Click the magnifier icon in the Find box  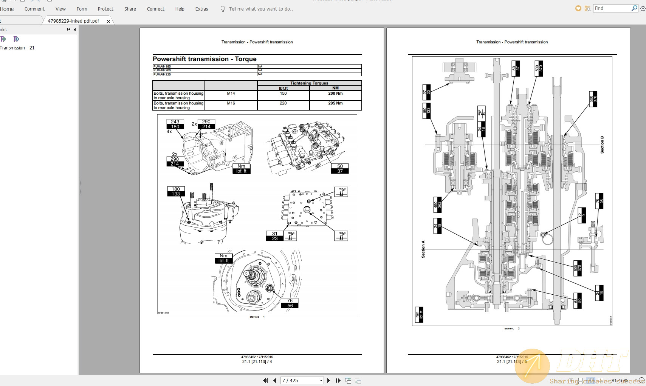click(x=635, y=8)
